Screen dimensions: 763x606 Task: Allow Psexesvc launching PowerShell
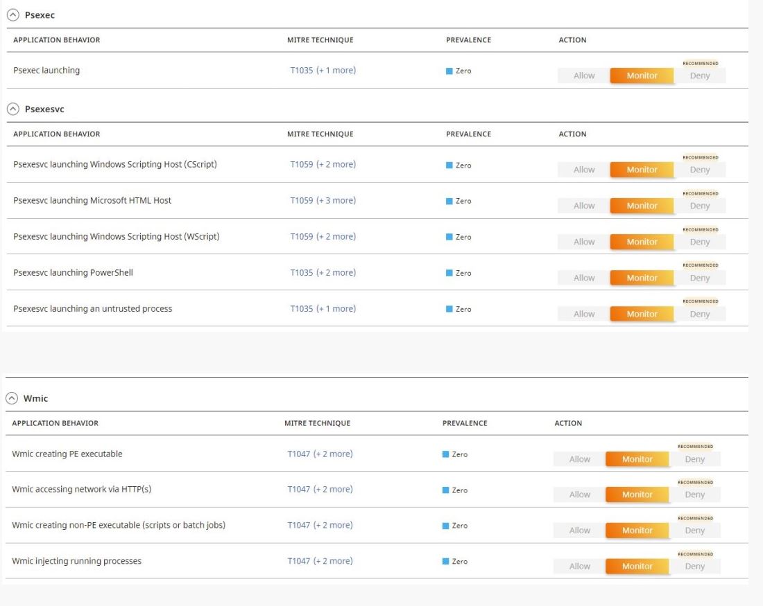584,278
